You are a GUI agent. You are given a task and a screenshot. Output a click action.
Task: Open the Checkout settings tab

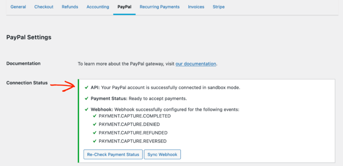pos(44,7)
